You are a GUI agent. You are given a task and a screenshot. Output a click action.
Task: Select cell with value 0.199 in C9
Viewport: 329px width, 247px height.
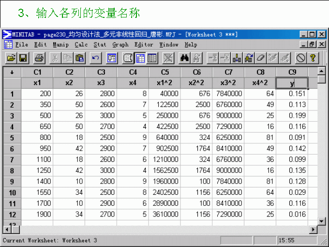click(292, 115)
